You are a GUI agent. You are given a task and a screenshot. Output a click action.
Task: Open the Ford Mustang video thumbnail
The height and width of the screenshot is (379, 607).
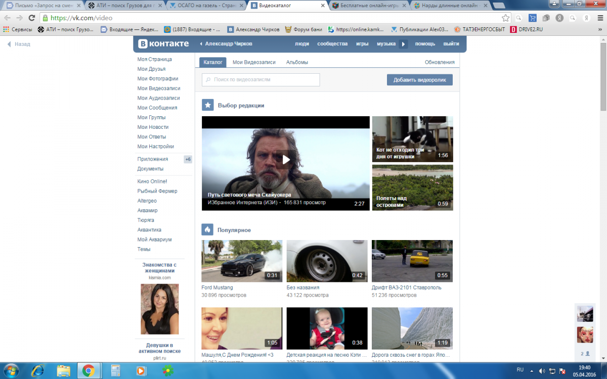(242, 261)
